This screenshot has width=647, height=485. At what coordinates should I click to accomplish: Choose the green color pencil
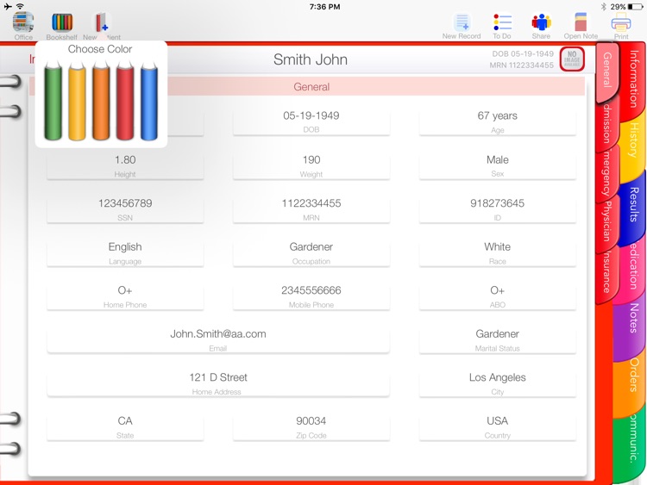53,101
